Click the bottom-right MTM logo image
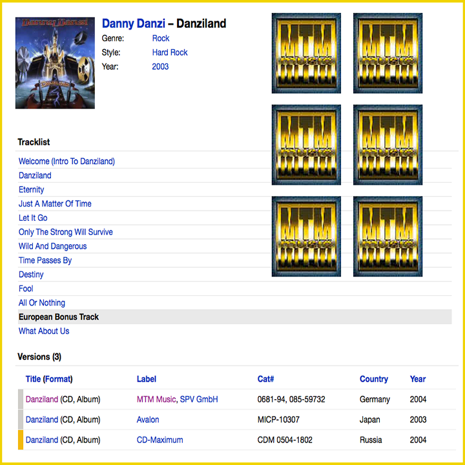 point(387,236)
